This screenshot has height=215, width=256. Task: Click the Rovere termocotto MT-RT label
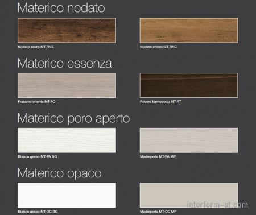click(160, 102)
